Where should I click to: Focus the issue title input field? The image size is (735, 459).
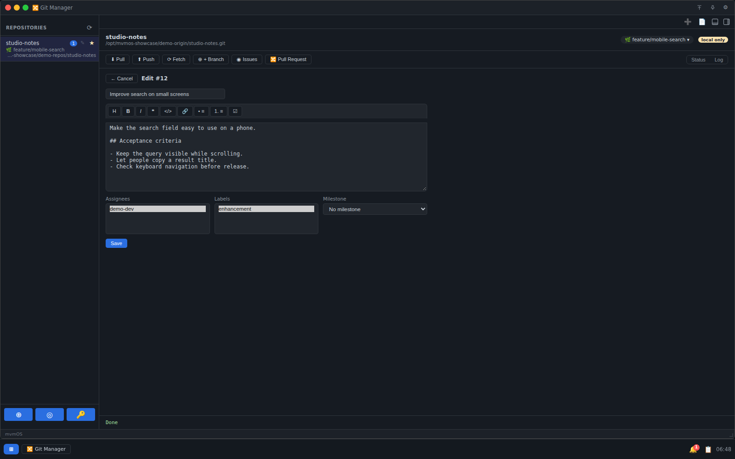(165, 94)
